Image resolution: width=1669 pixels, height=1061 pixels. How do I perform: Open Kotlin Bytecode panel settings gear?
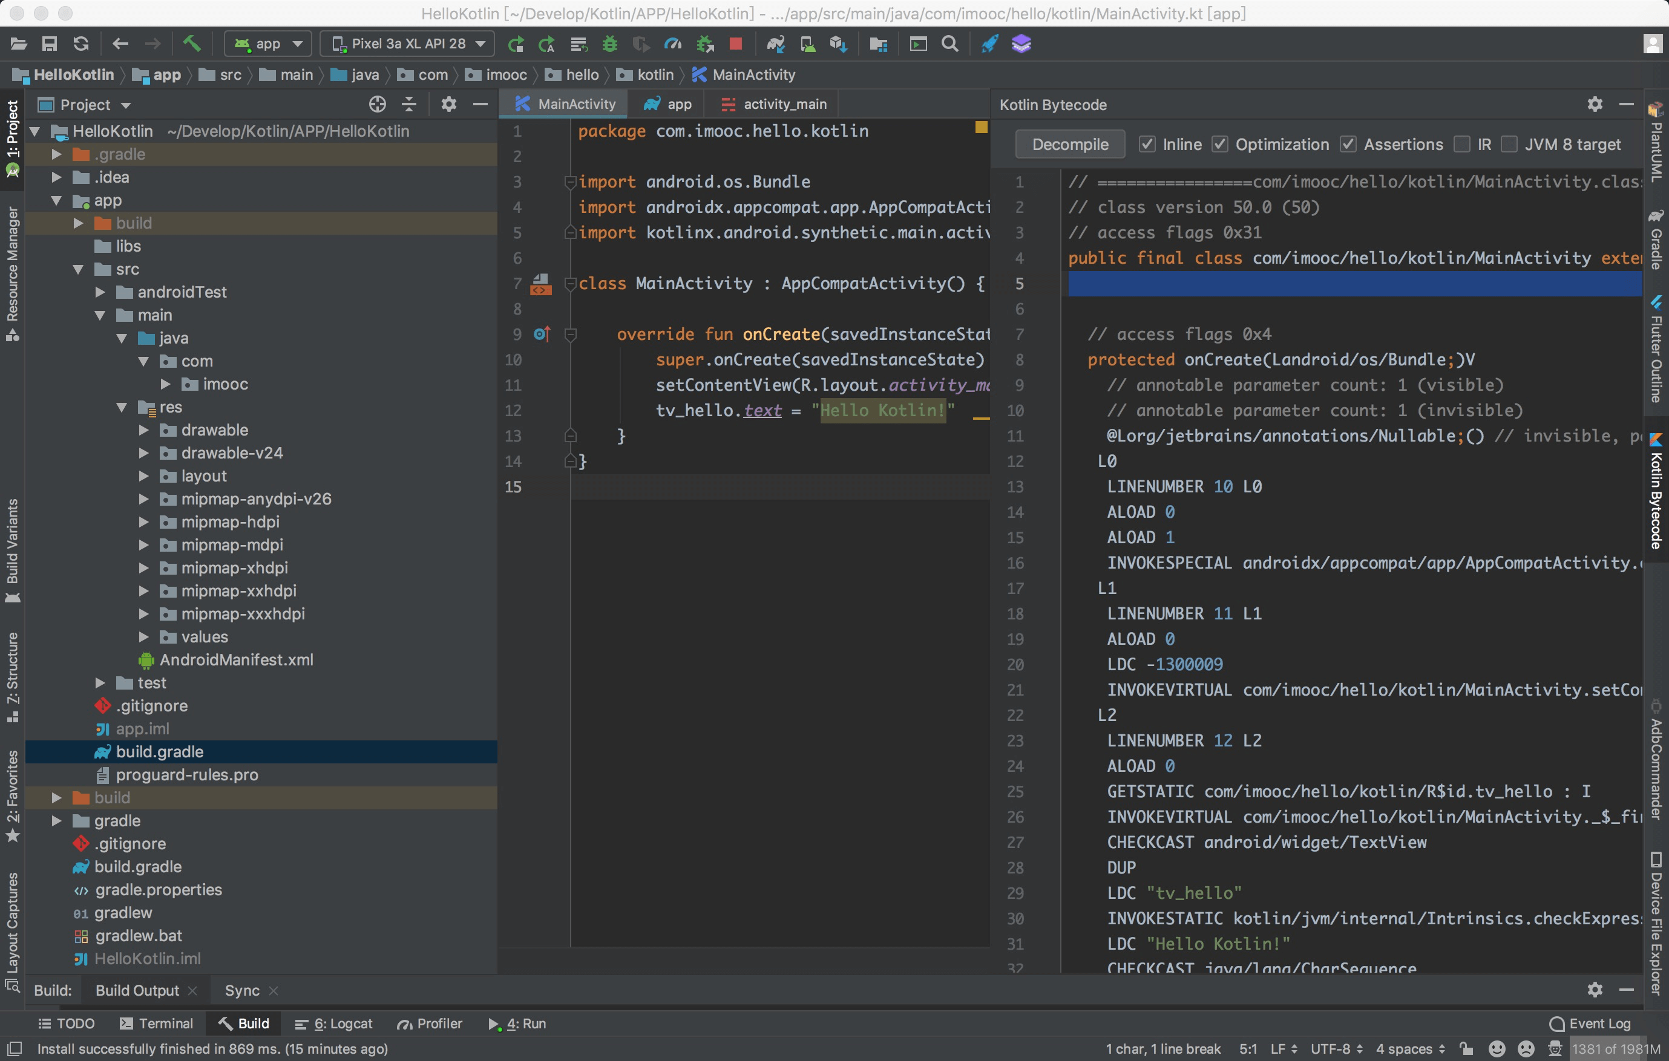coord(1595,104)
